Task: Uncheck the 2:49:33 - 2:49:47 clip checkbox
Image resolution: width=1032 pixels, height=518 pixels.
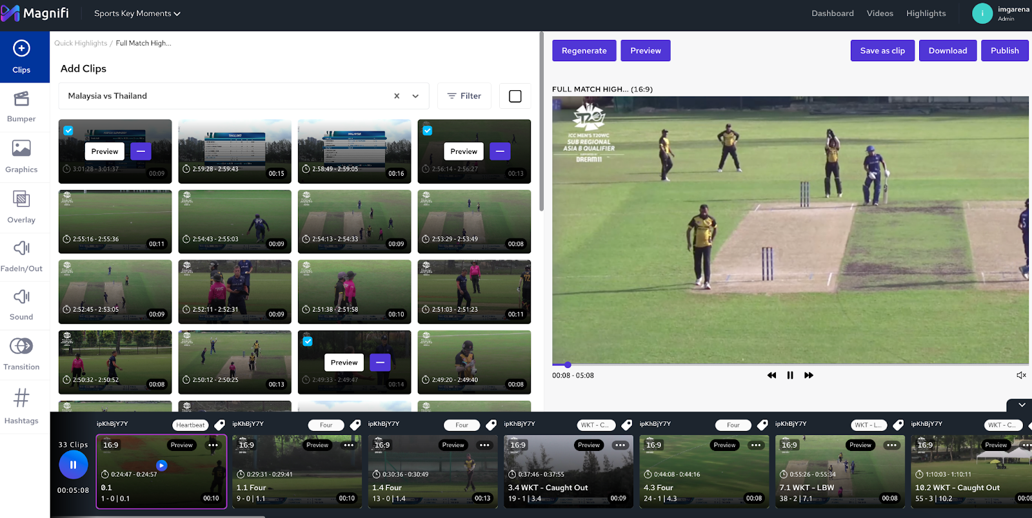Action: pos(308,341)
